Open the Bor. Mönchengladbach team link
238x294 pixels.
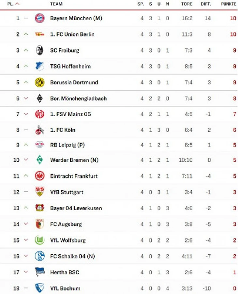[78, 98]
